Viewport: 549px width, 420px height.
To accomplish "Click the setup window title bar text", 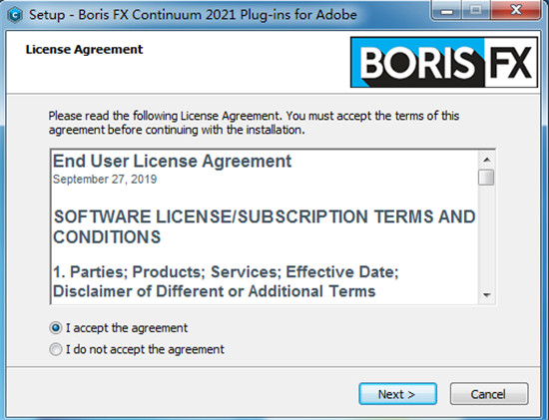I will point(193,15).
